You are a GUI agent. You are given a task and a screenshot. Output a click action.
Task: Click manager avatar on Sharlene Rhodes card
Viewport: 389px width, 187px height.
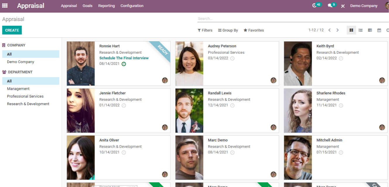click(x=382, y=127)
